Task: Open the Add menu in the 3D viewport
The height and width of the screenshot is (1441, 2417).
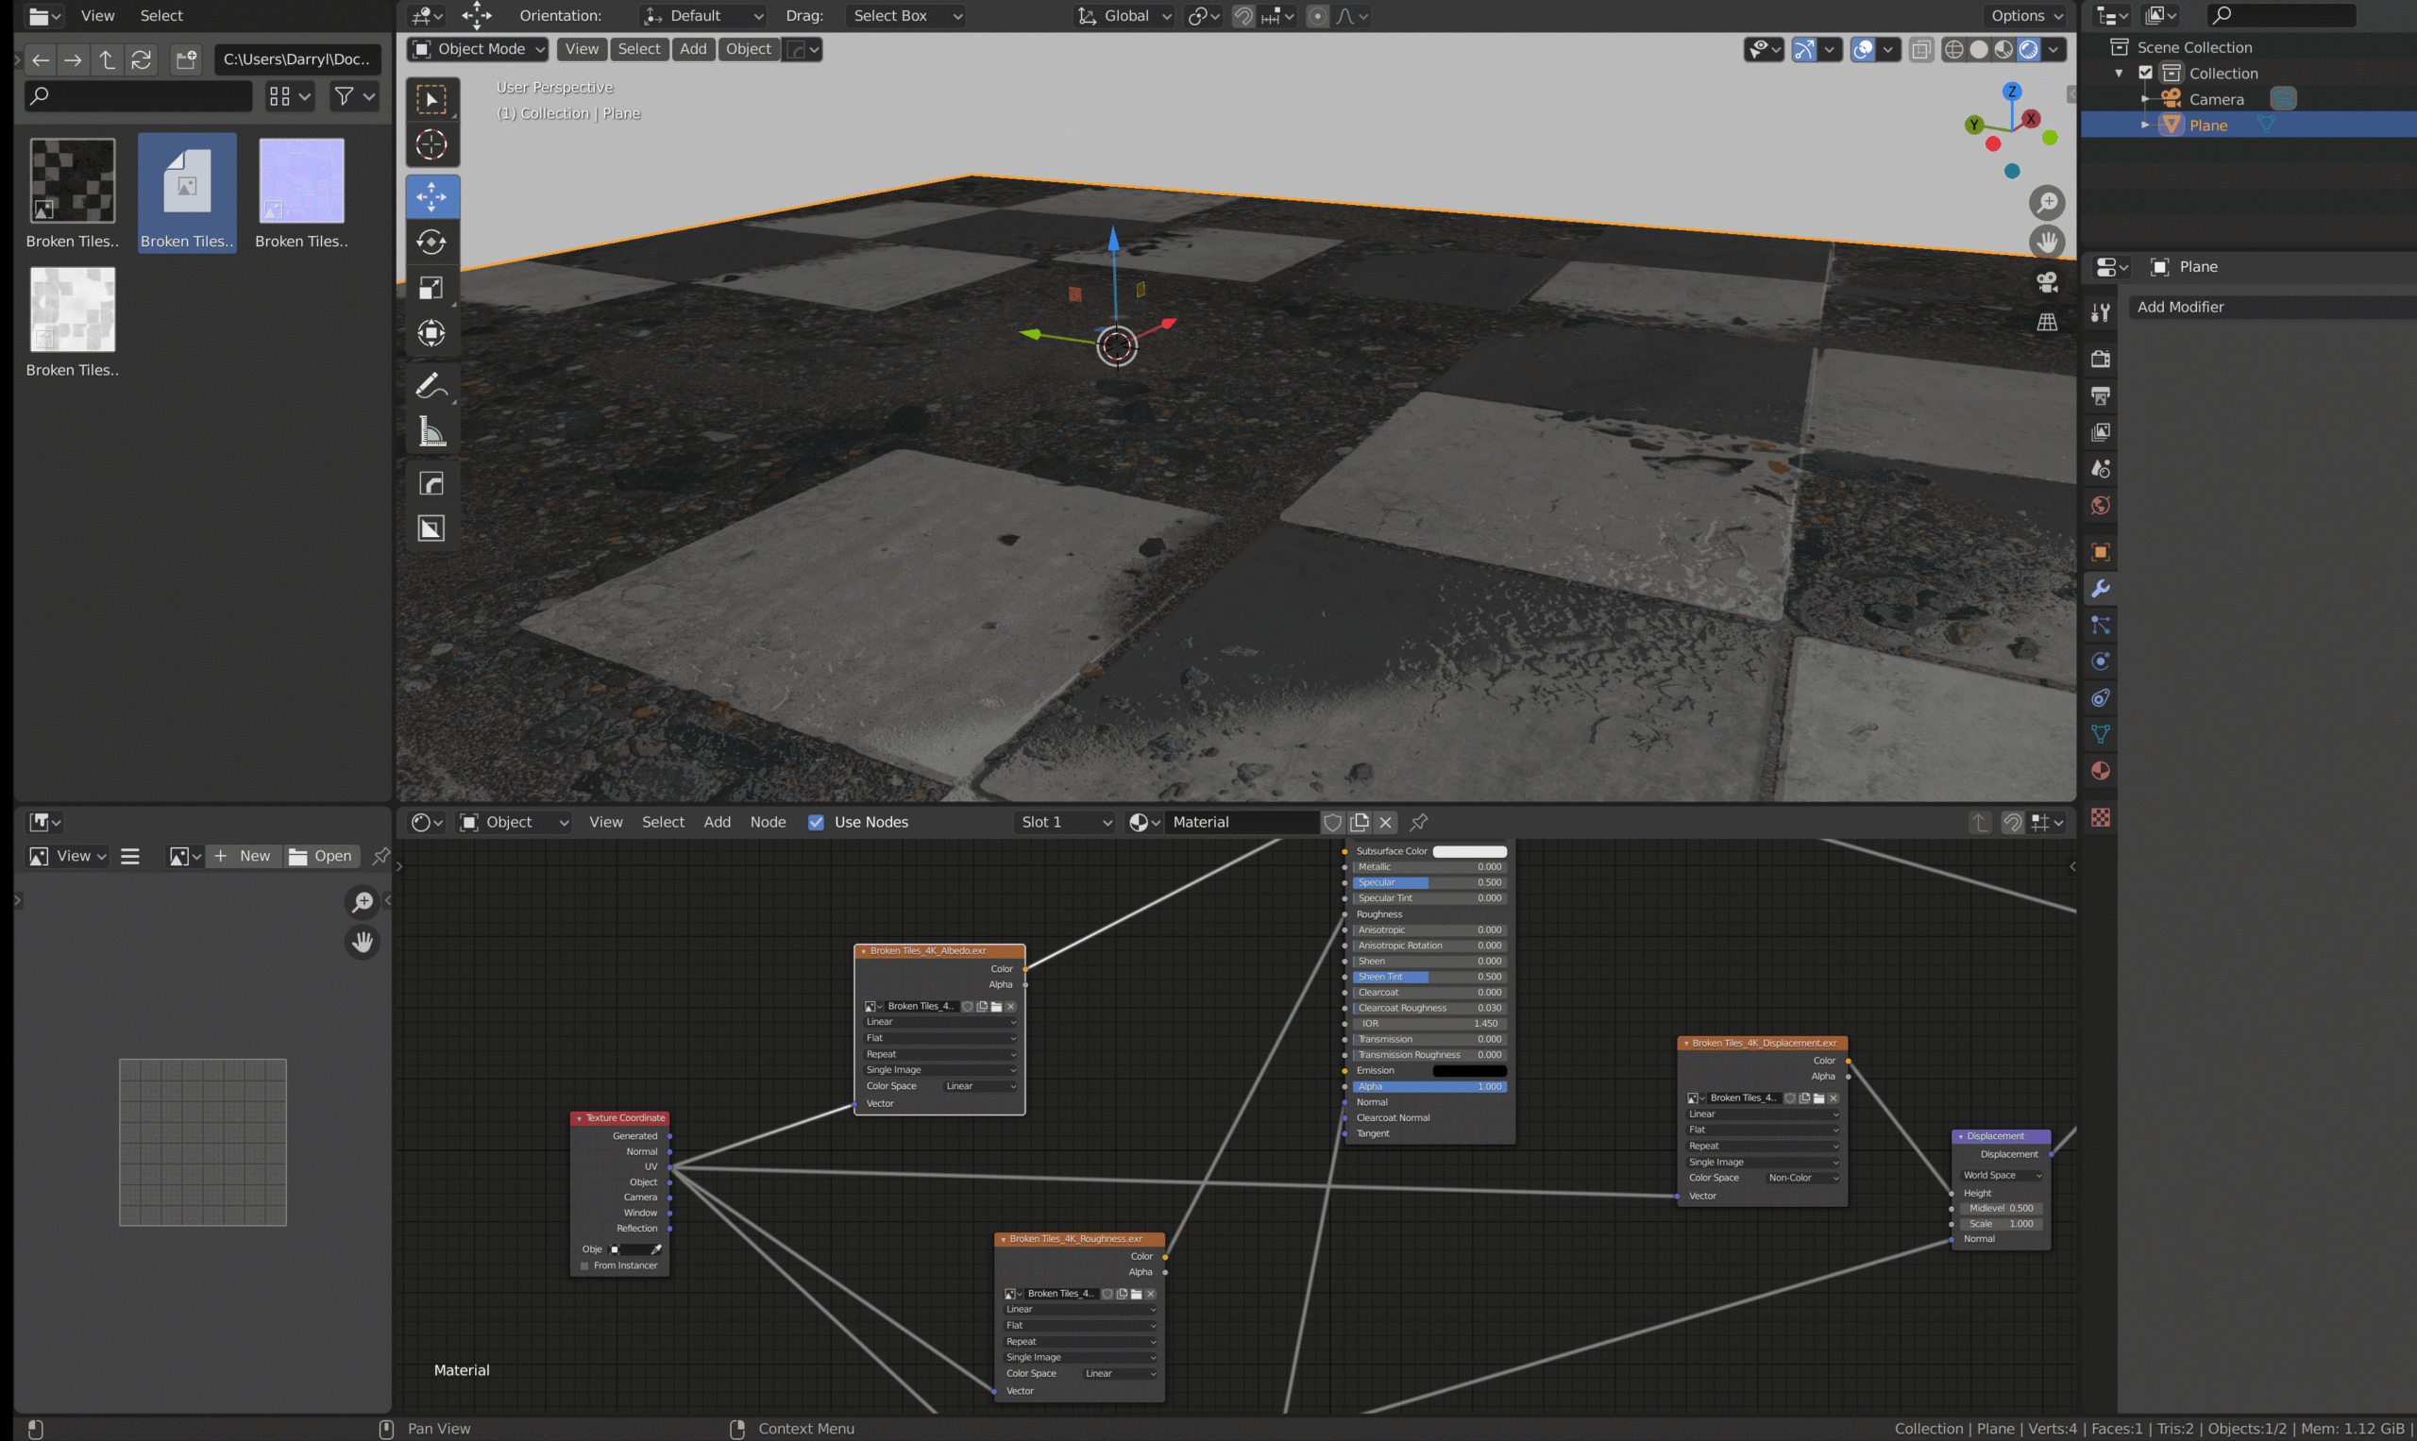Action: point(693,48)
